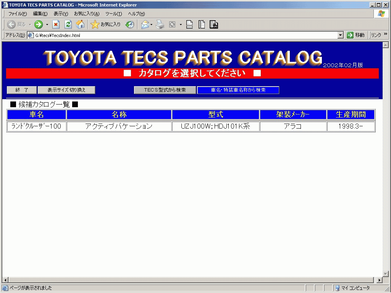Open the History clock icon
391x293 pixels.
pyautogui.click(x=130, y=24)
